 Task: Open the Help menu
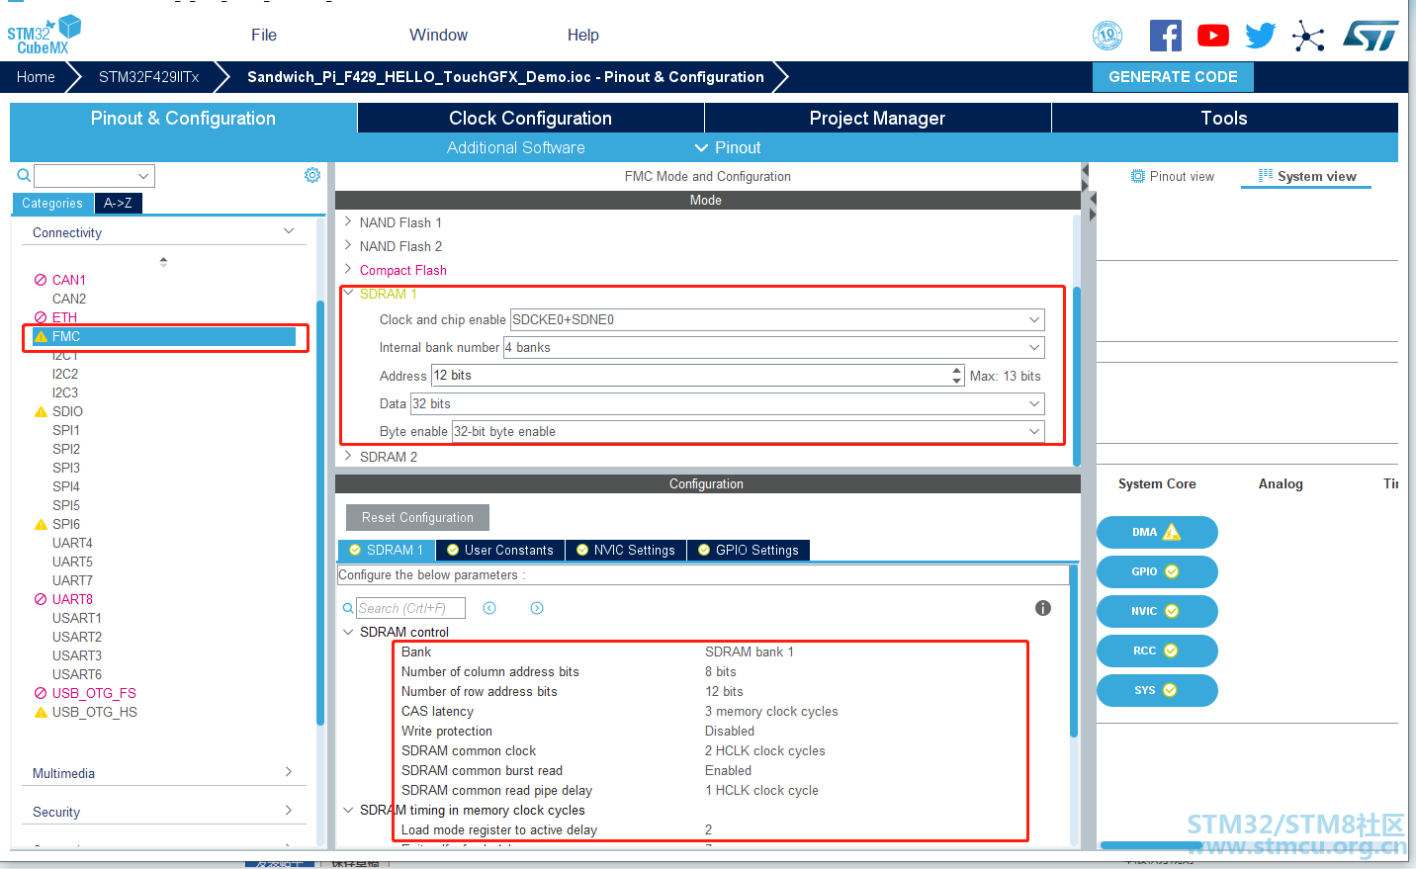pyautogui.click(x=583, y=35)
